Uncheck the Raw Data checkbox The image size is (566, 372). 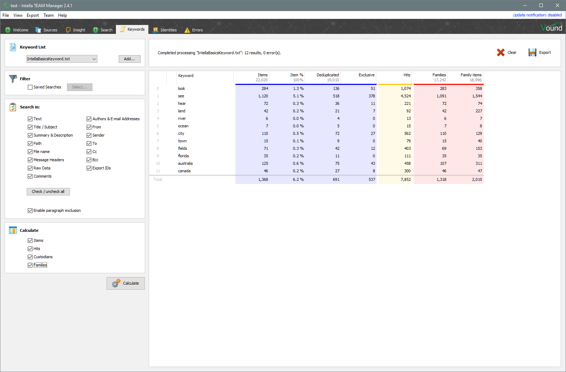tap(30, 168)
